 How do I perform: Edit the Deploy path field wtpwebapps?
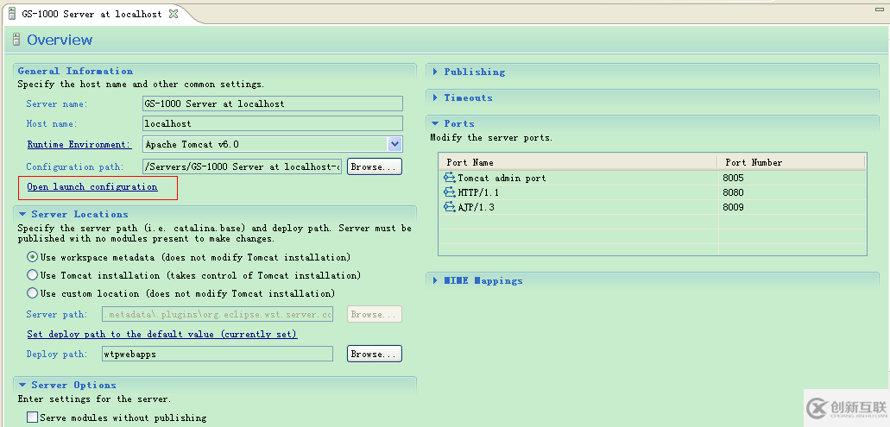click(218, 354)
